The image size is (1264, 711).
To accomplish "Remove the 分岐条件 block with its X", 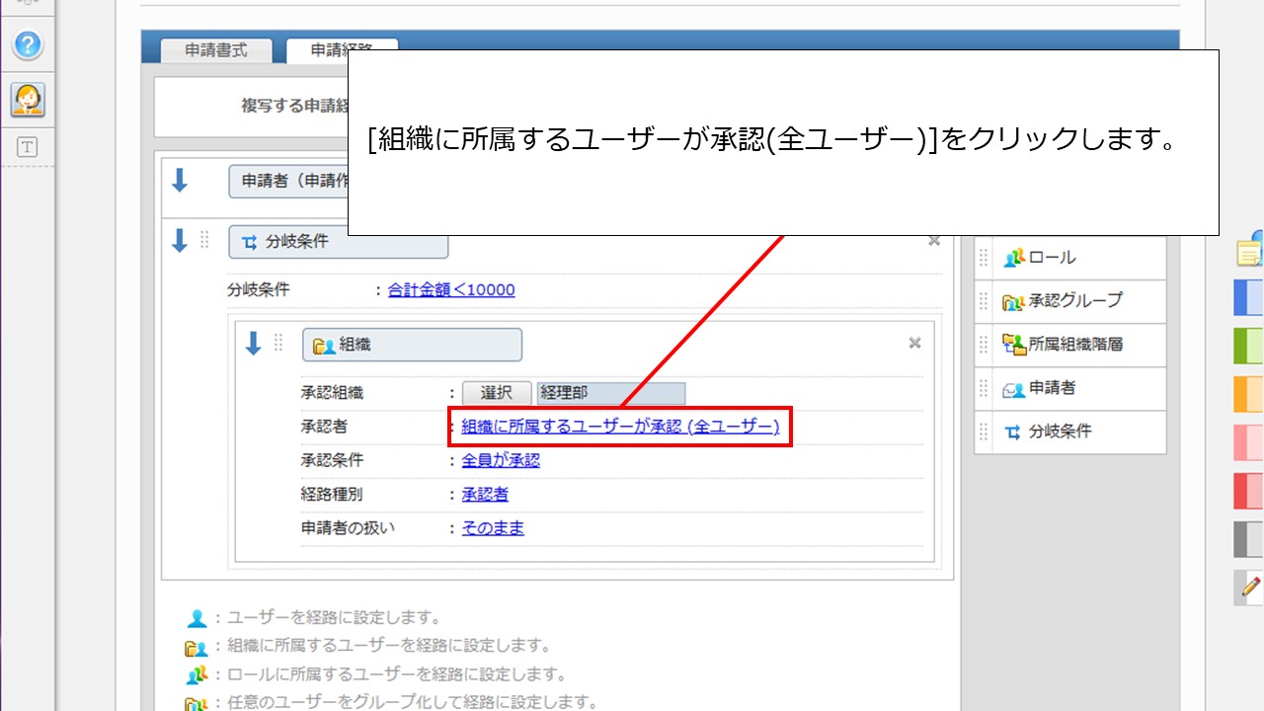I will pyautogui.click(x=934, y=240).
